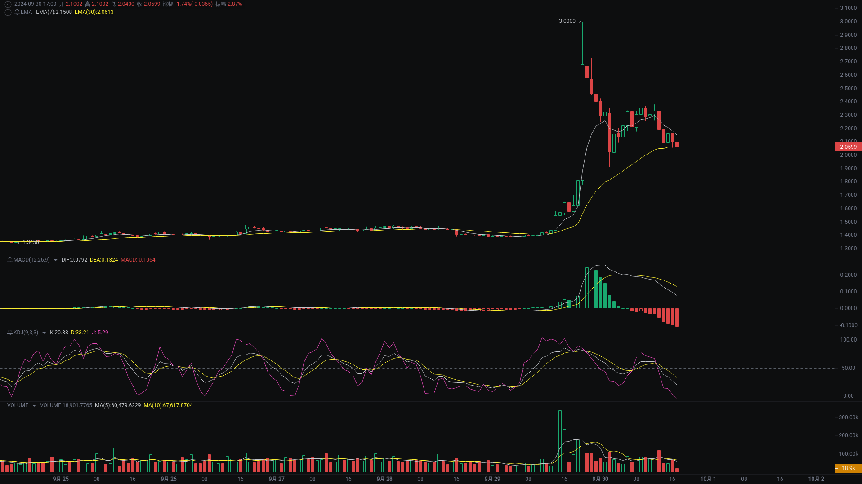Click the MA(10):67,617.8704 volume legend
The image size is (862, 484).
pyautogui.click(x=168, y=405)
